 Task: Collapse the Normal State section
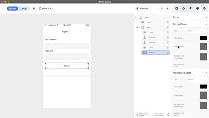click(206, 24)
